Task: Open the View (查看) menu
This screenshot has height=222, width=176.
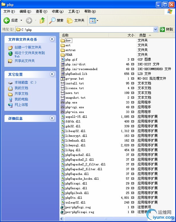Action: tap(41, 12)
